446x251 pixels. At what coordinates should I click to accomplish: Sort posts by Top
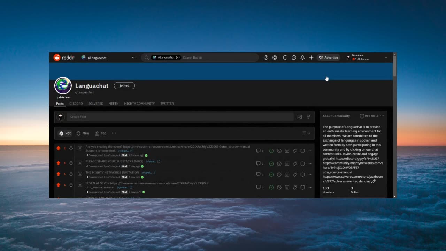[x=101, y=133]
